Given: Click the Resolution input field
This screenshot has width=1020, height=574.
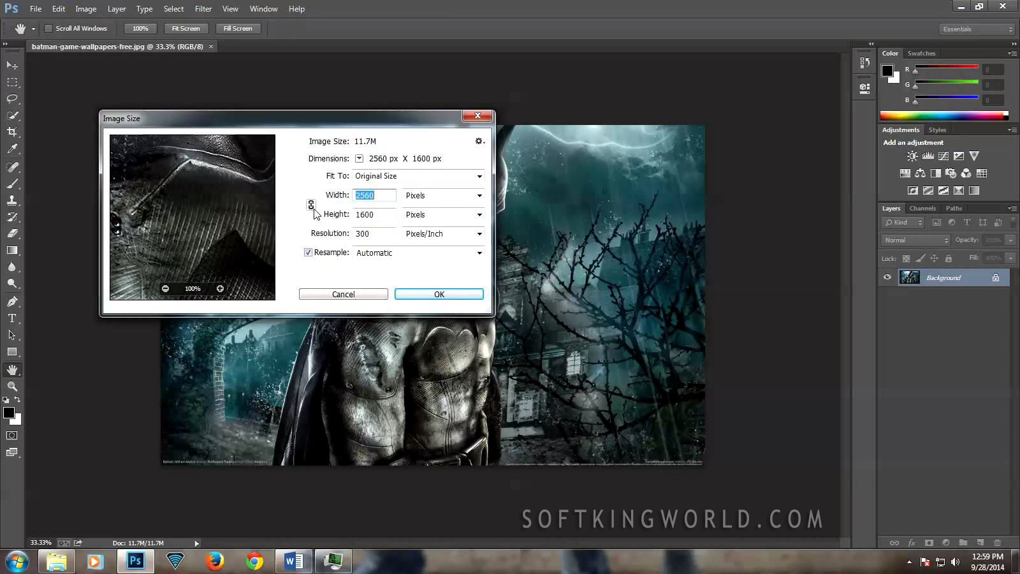Looking at the screenshot, I should [374, 234].
